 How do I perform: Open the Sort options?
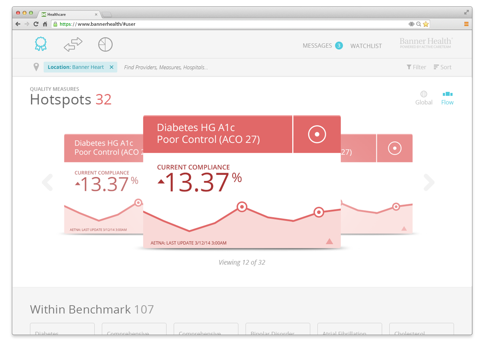(442, 67)
